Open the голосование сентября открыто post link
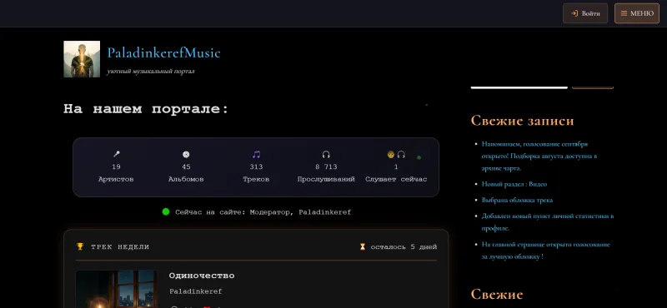Screen dimensions: 667x308 pyautogui.click(x=539, y=156)
